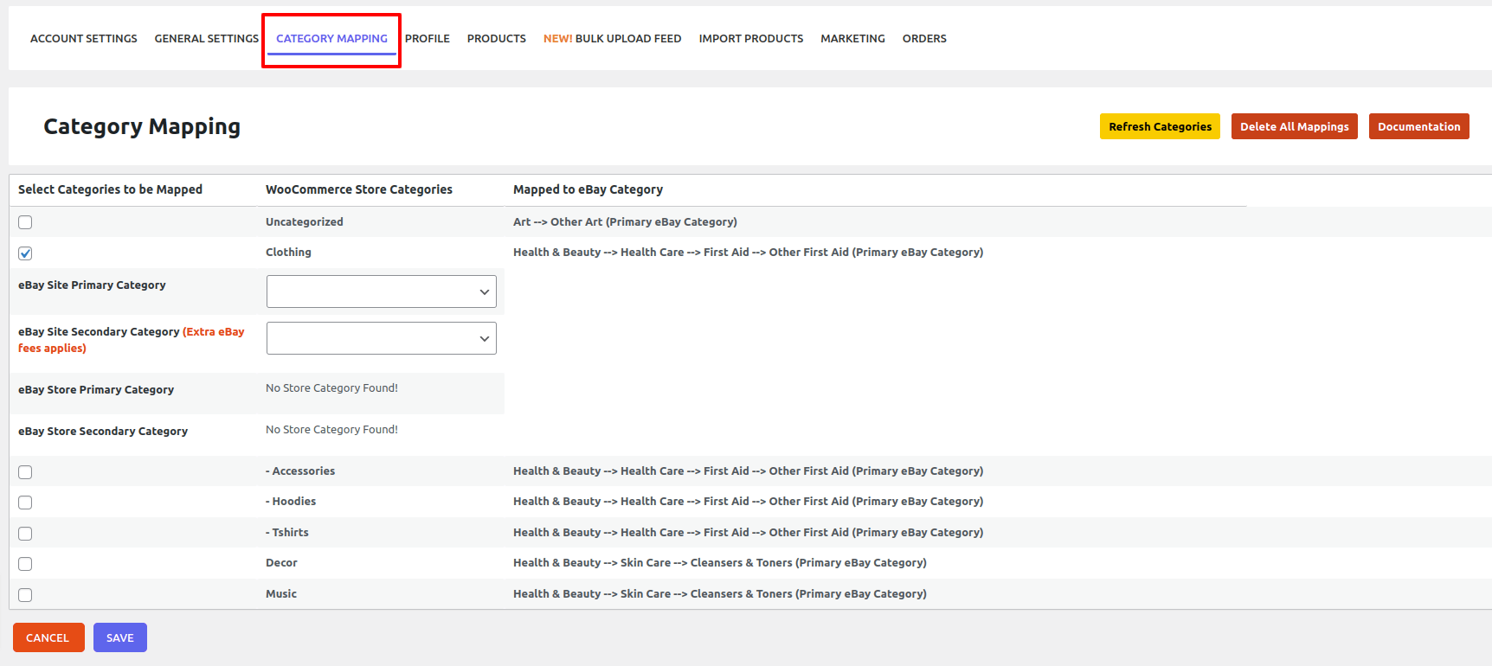Check the Uncategorized category checkbox
Image resolution: width=1492 pixels, height=666 pixels.
click(25, 222)
